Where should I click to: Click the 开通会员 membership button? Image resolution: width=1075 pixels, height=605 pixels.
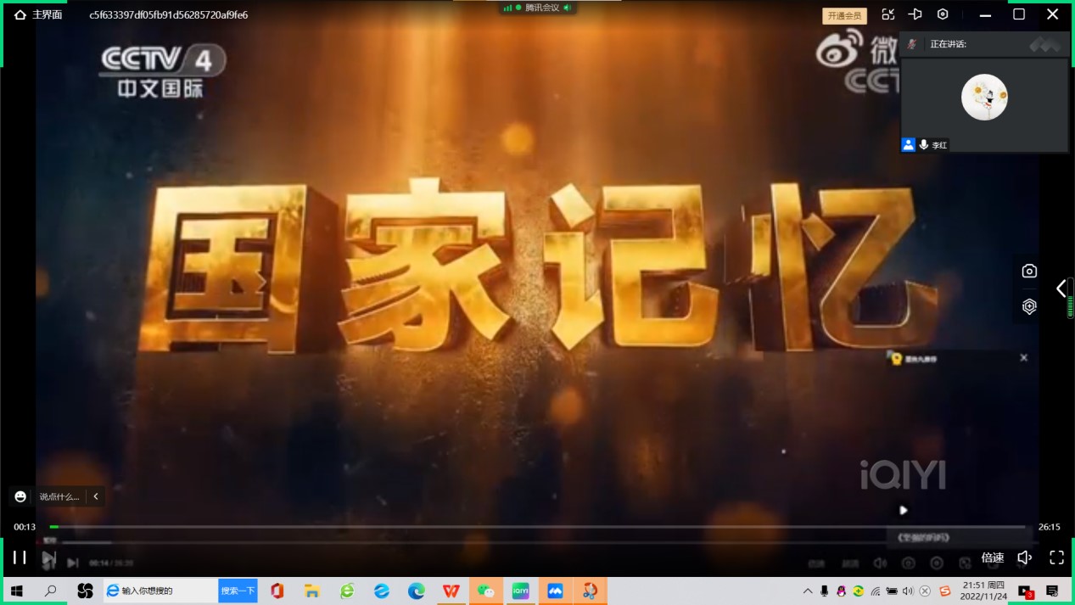point(844,15)
